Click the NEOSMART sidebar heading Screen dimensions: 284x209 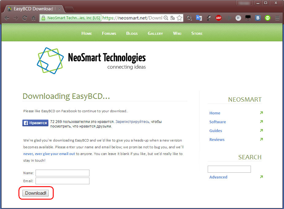pos(245,99)
